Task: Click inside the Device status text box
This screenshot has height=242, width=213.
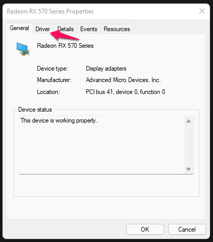Action: click(x=102, y=145)
